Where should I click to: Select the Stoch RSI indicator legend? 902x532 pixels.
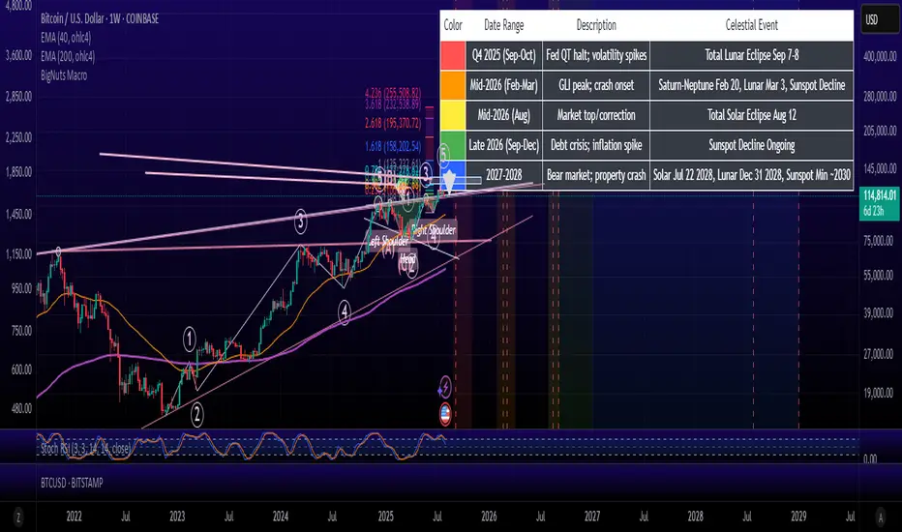(85, 448)
